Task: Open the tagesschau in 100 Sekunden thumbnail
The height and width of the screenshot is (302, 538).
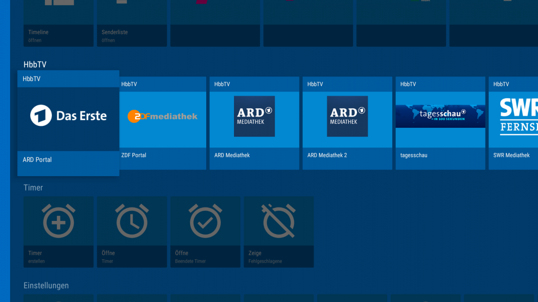Action: tap(440, 116)
